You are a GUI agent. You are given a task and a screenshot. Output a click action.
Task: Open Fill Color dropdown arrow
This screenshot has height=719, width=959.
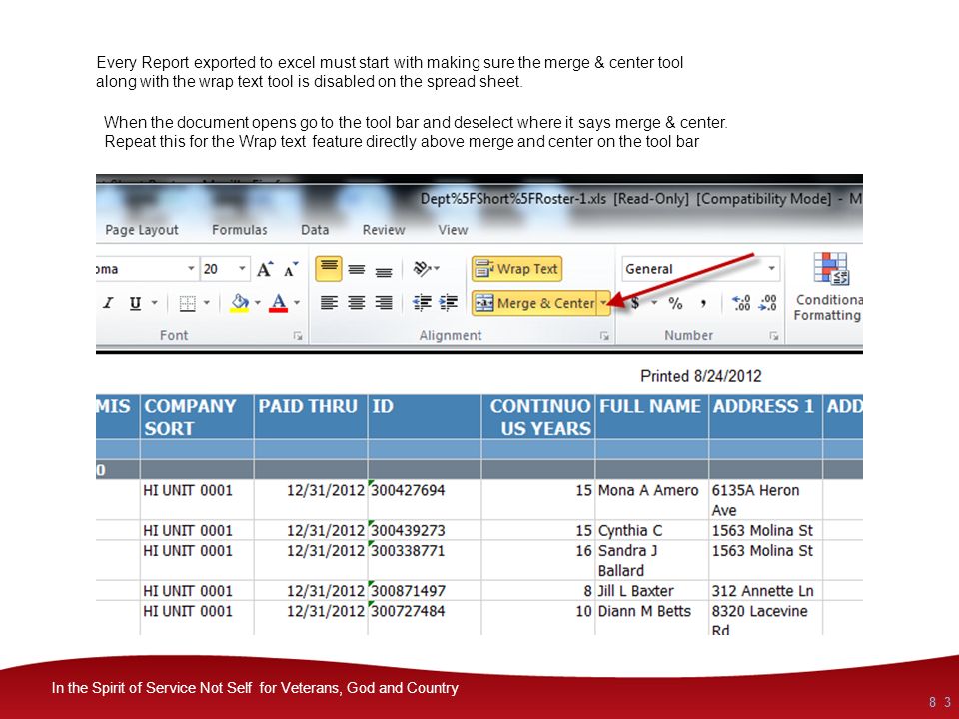(x=258, y=302)
